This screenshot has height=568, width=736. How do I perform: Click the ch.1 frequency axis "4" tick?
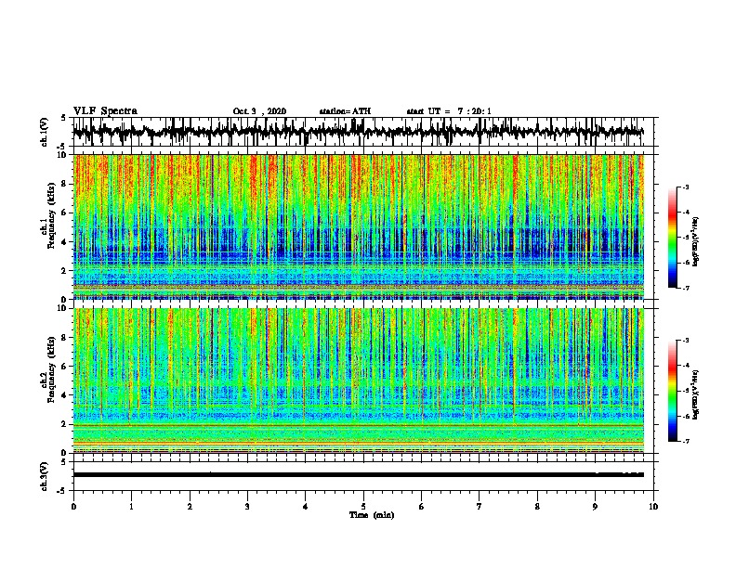click(x=65, y=242)
